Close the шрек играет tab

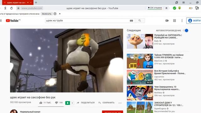pos(31,3)
